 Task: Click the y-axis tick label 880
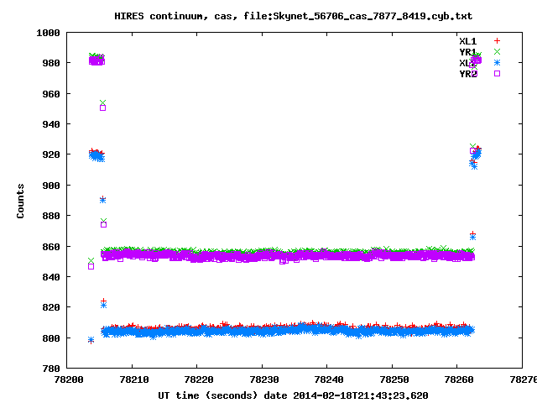coord(51,216)
